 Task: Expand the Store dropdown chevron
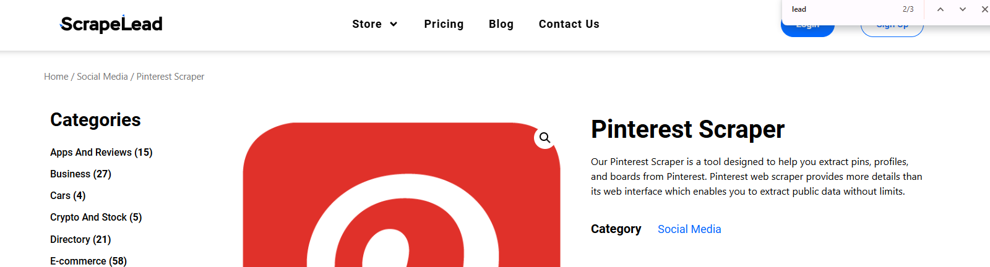394,24
